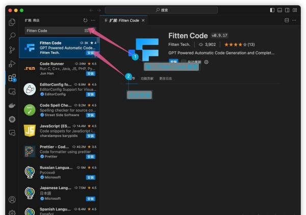
Task: Select the Extensions icon in the activity bar
Action: click(12, 78)
